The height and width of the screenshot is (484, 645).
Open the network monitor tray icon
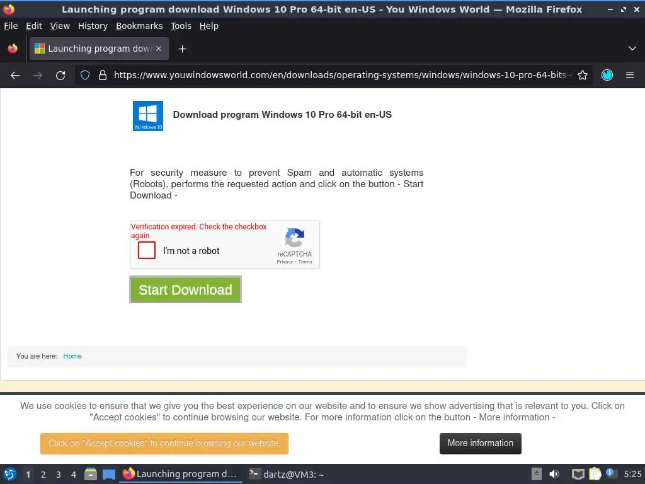point(578,475)
